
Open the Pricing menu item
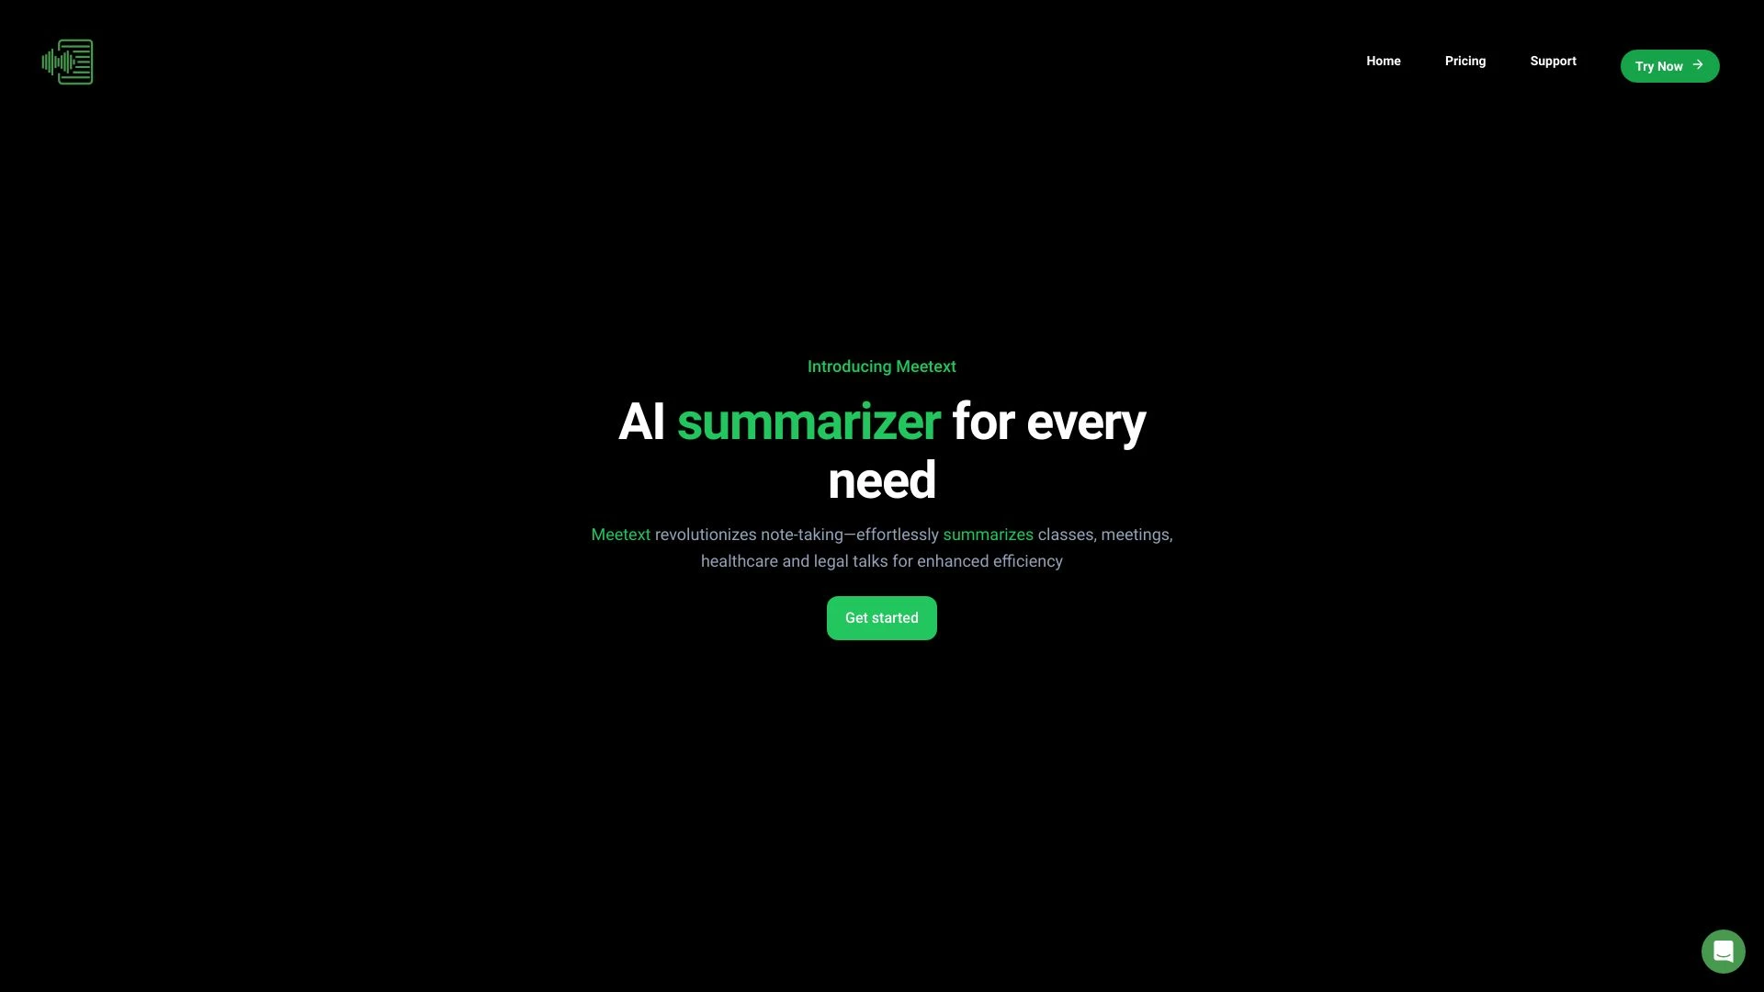pos(1466,62)
